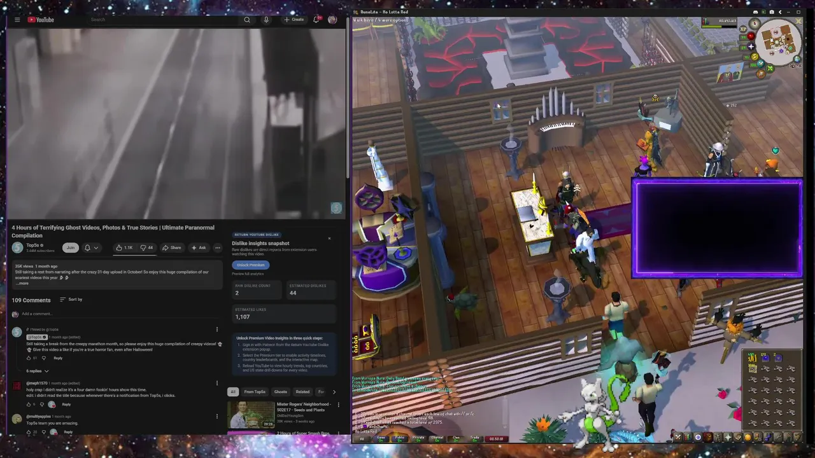The width and height of the screenshot is (815, 458).
Task: Dislike the video showing 44 dislikes
Action: coord(146,247)
